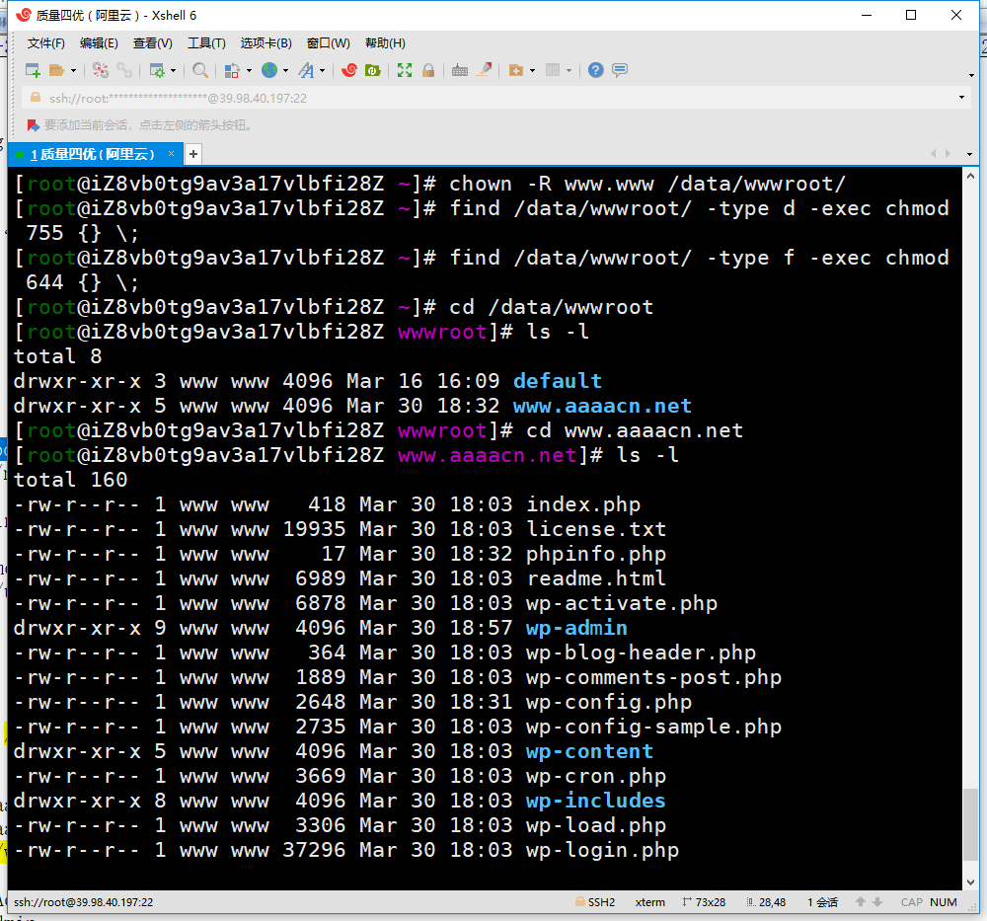Launch Xftp from the toolbar

pyautogui.click(x=373, y=70)
